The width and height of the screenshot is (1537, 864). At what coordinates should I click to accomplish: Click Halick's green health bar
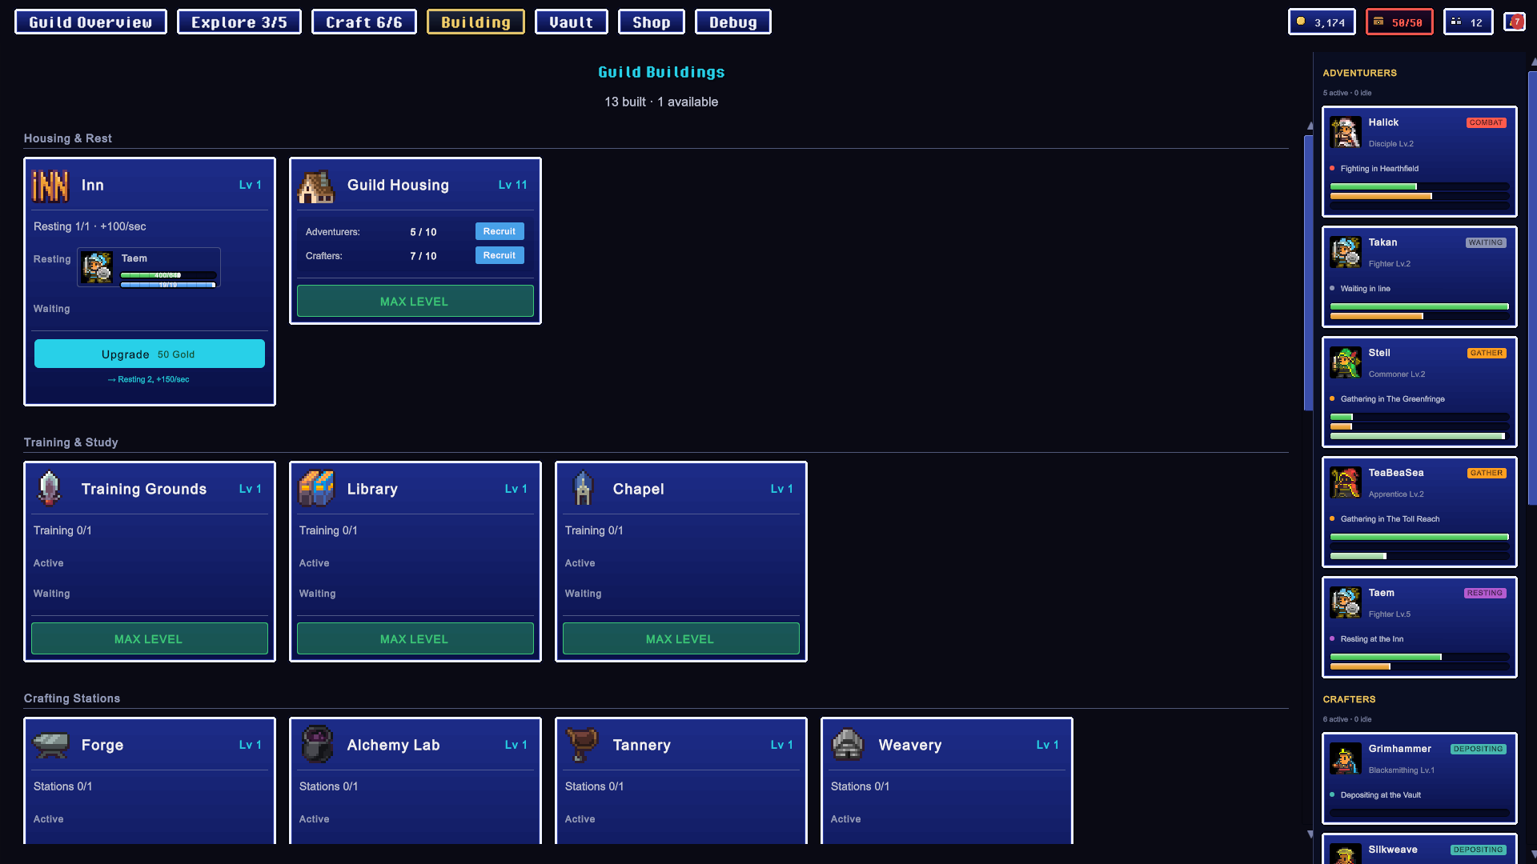pos(1419,186)
